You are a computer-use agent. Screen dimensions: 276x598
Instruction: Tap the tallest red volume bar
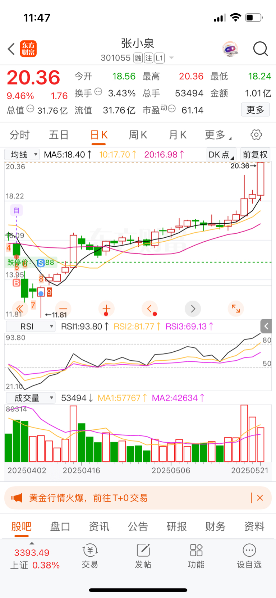point(244,433)
